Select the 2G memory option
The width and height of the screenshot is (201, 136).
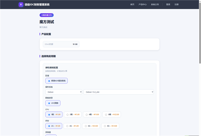tap(54, 126)
